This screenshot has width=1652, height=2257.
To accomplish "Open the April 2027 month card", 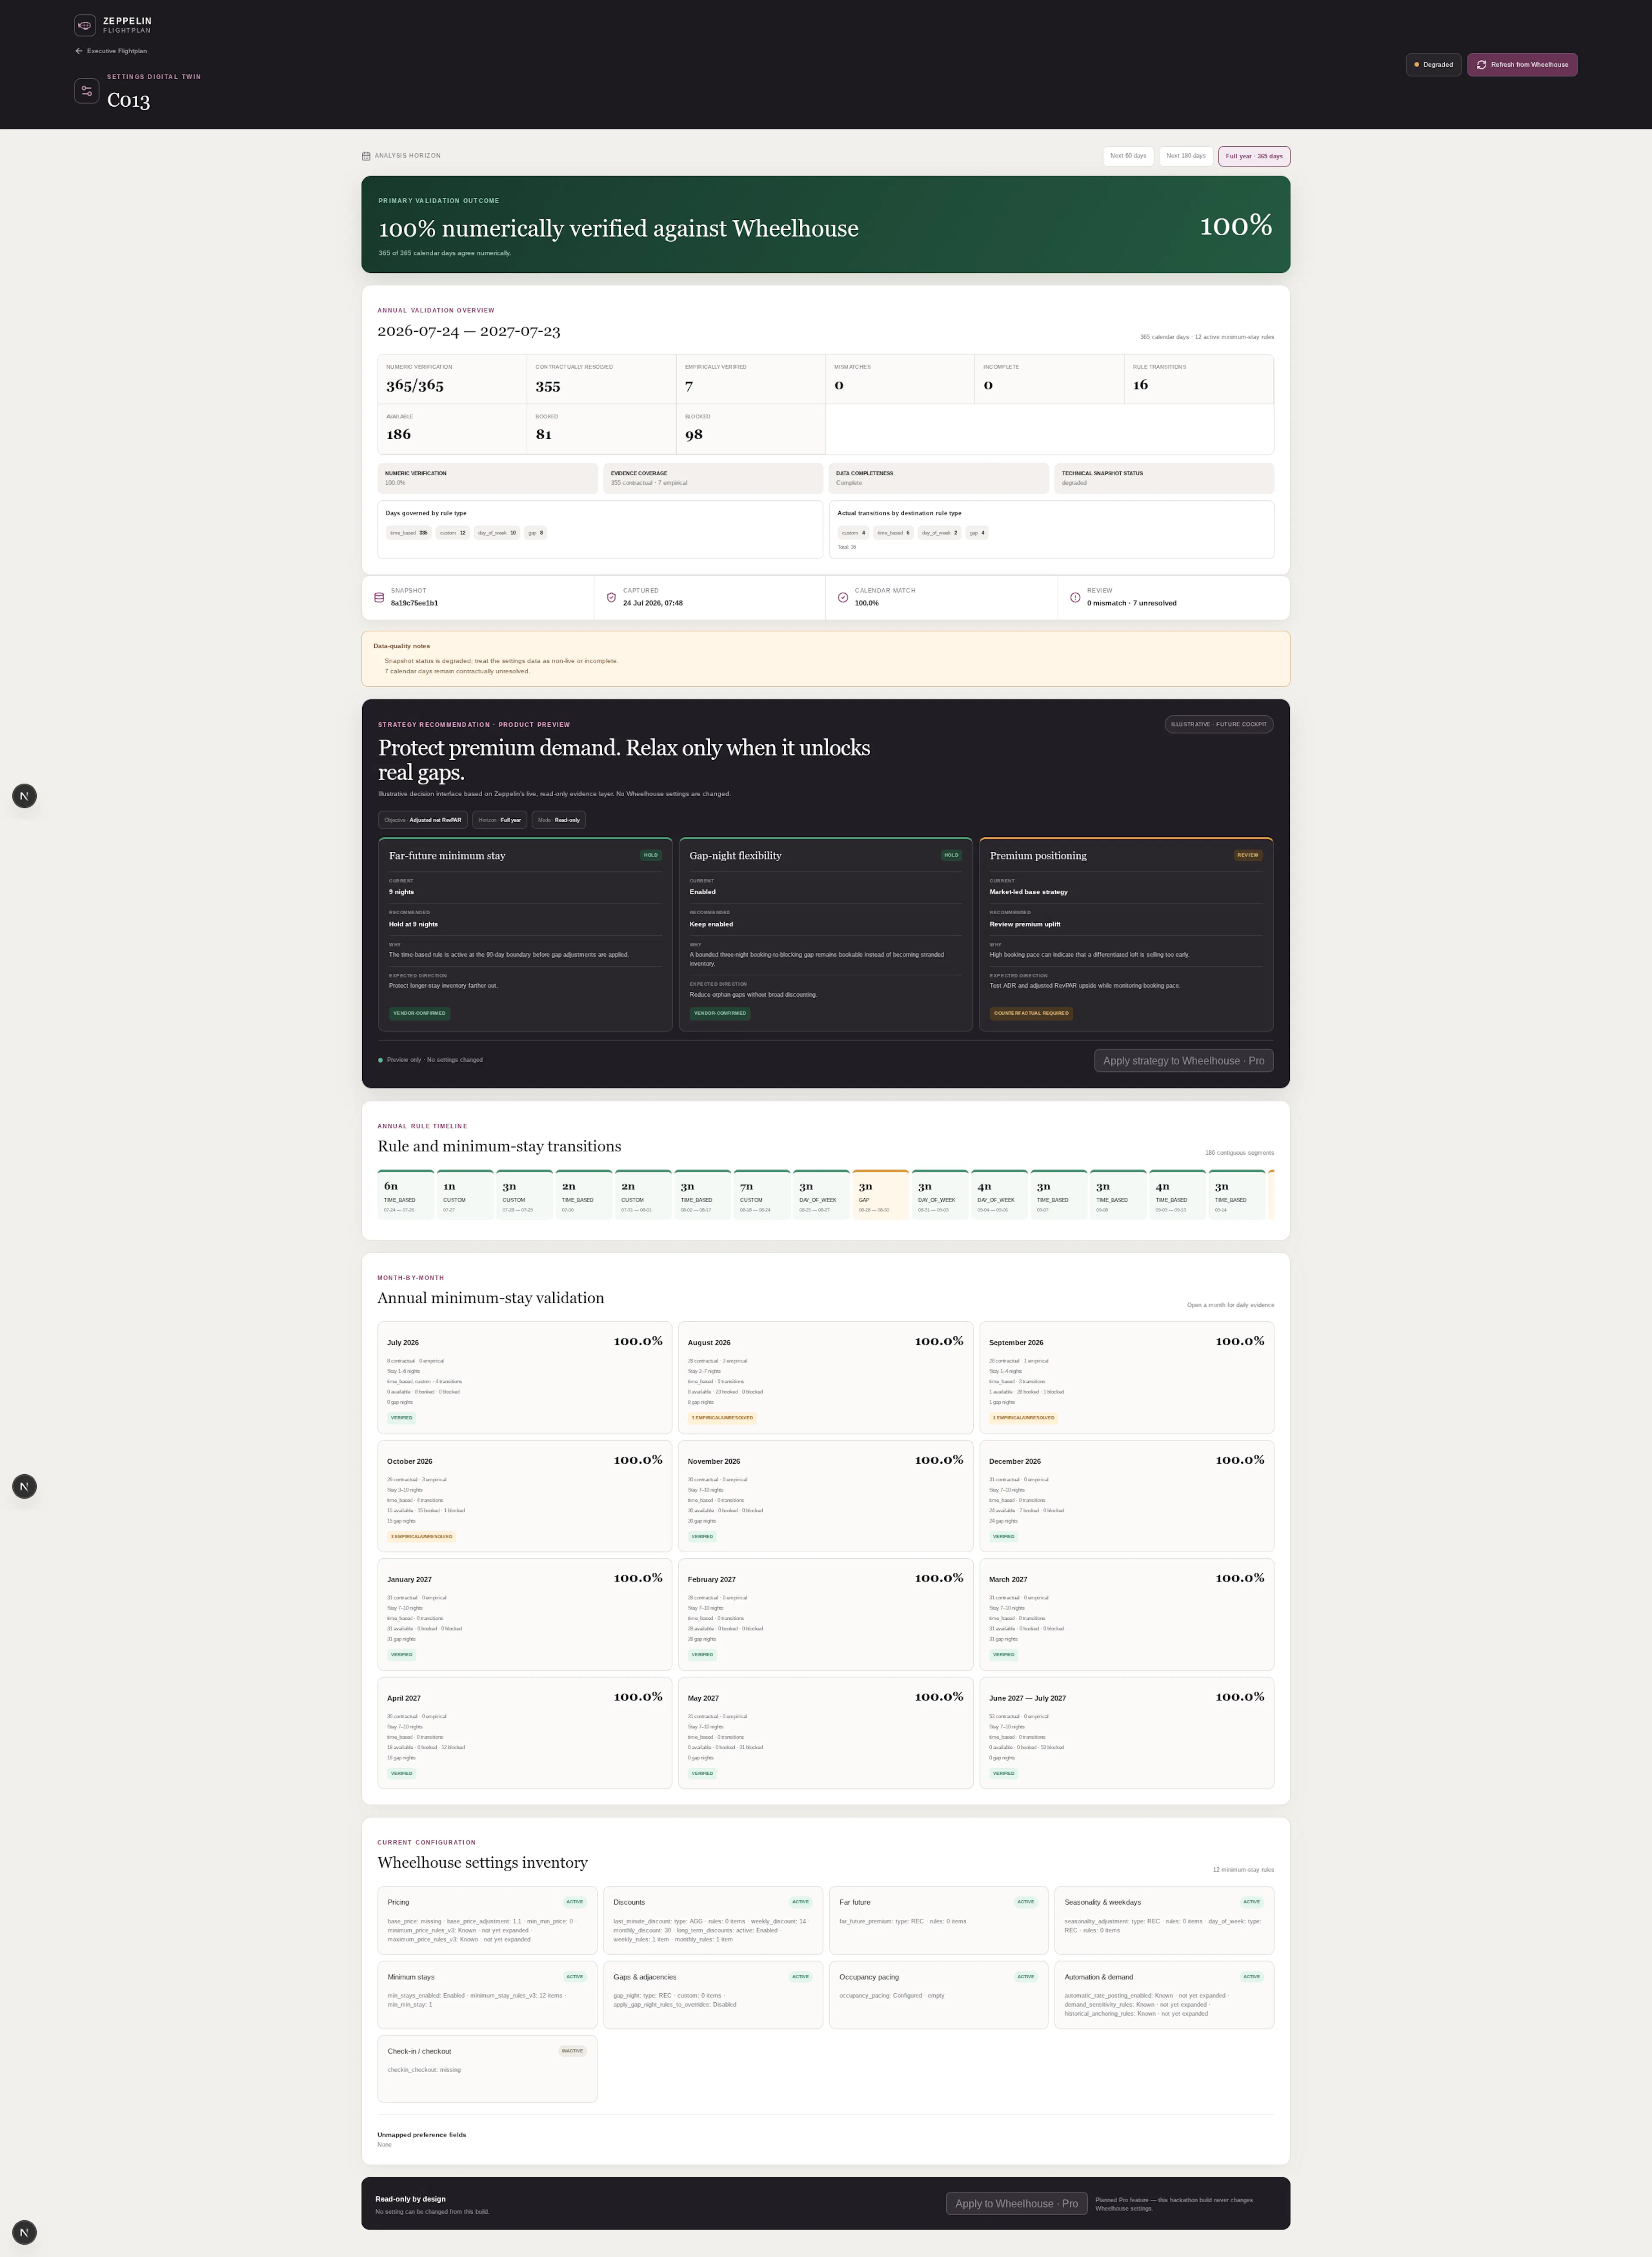I will point(525,1733).
